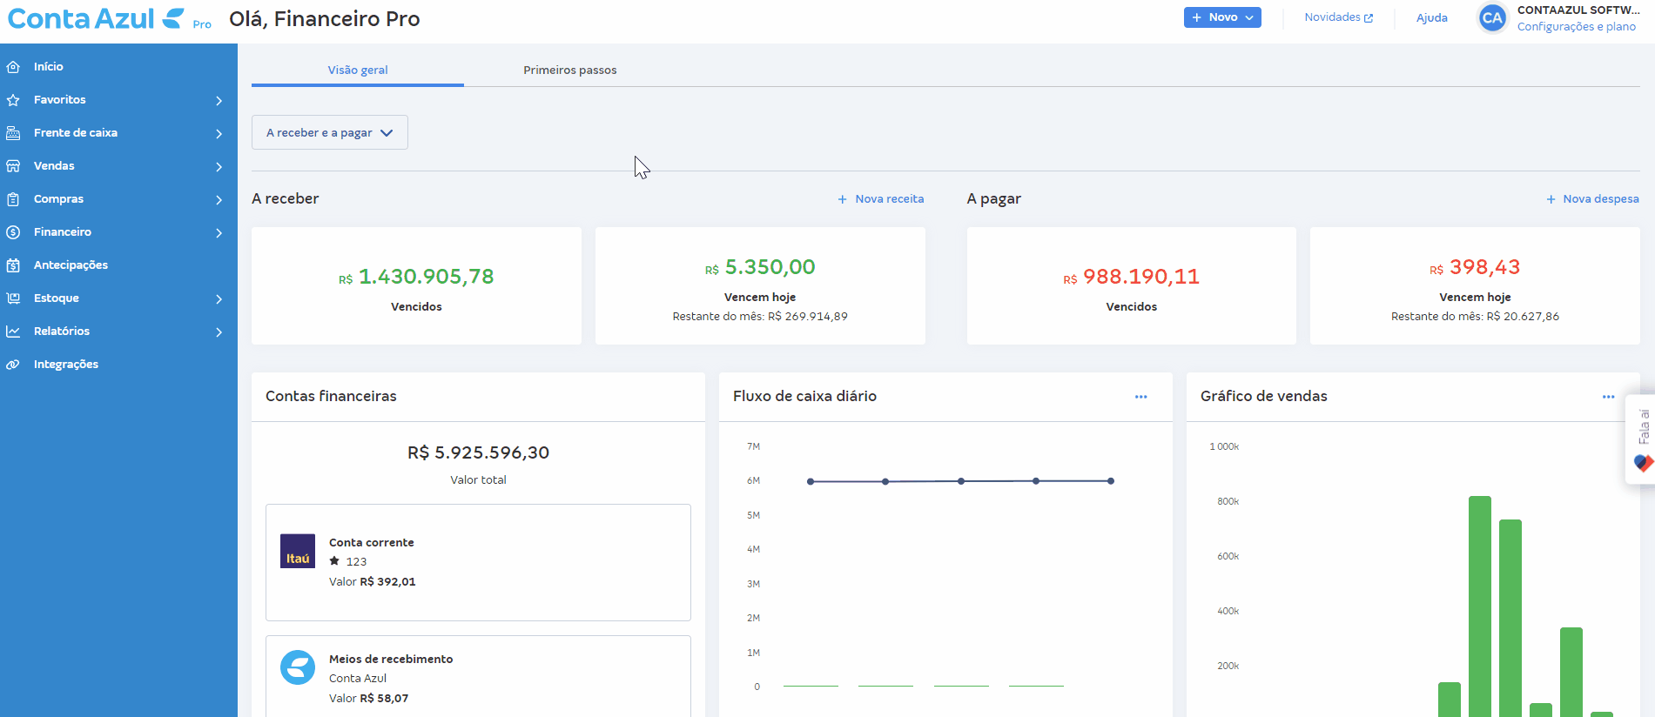Select the Conta corrente account card
1655x717 pixels.
[478, 562]
